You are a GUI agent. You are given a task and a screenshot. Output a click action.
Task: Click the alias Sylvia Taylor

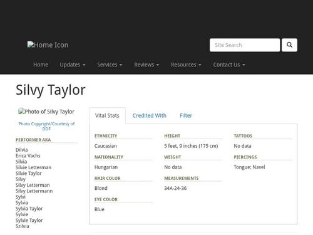click(x=29, y=209)
